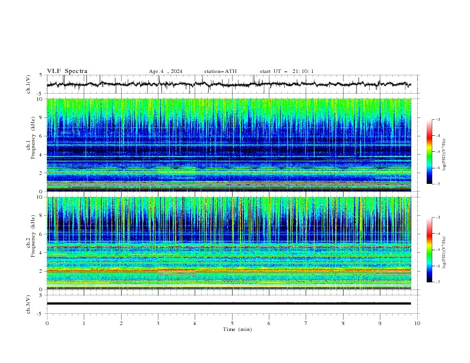470x363 pixels.
Task: Click the "-7" tick on ch.2 color bar
Action: click(437, 282)
